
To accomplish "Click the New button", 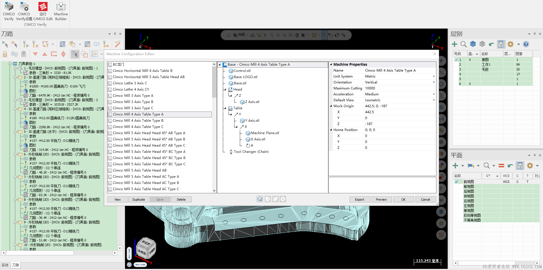I will tap(118, 200).
